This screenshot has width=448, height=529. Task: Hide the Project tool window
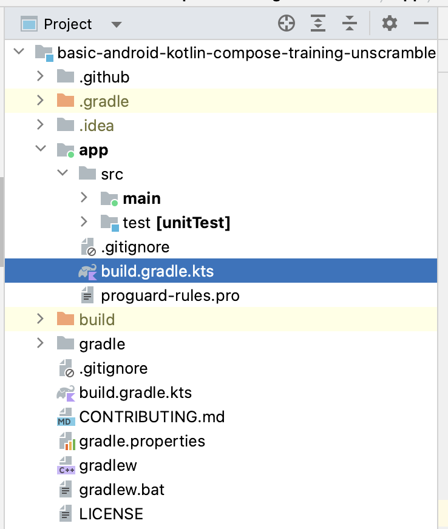(421, 24)
